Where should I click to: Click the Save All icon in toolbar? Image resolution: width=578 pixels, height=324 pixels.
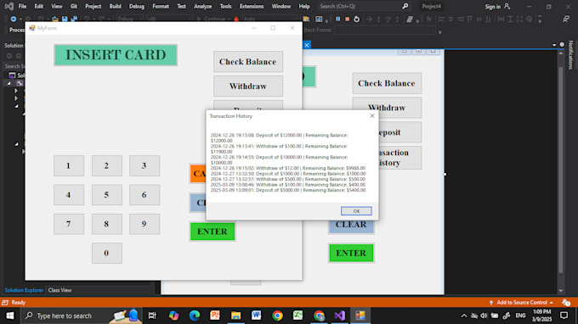point(74,19)
